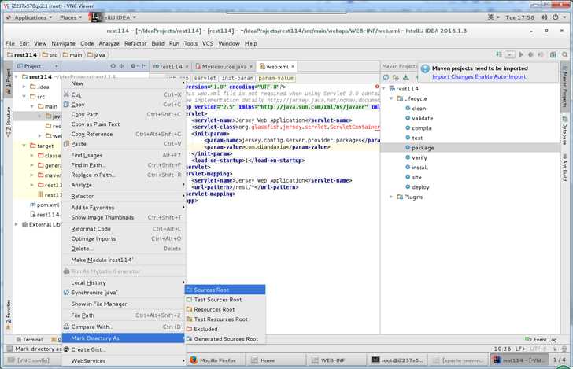
Task: Click the scroll-from-source target icon in Project panel
Action: point(113,66)
